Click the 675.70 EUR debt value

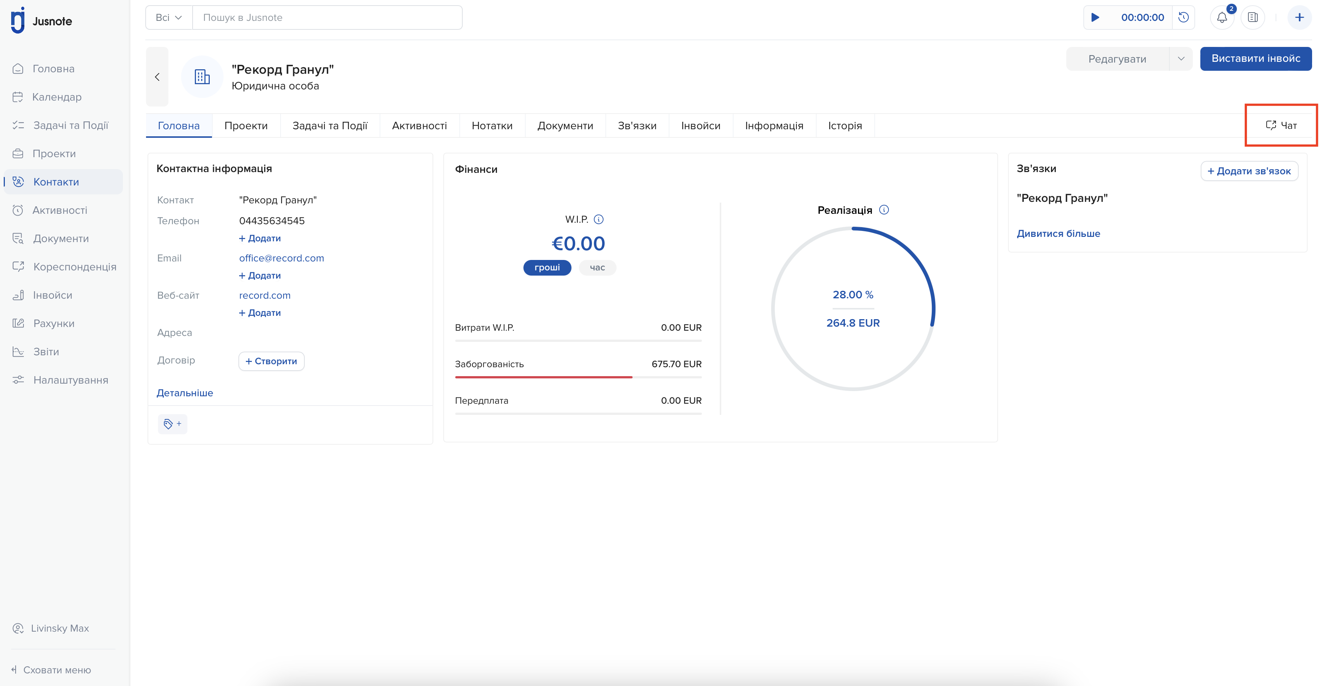pos(677,364)
